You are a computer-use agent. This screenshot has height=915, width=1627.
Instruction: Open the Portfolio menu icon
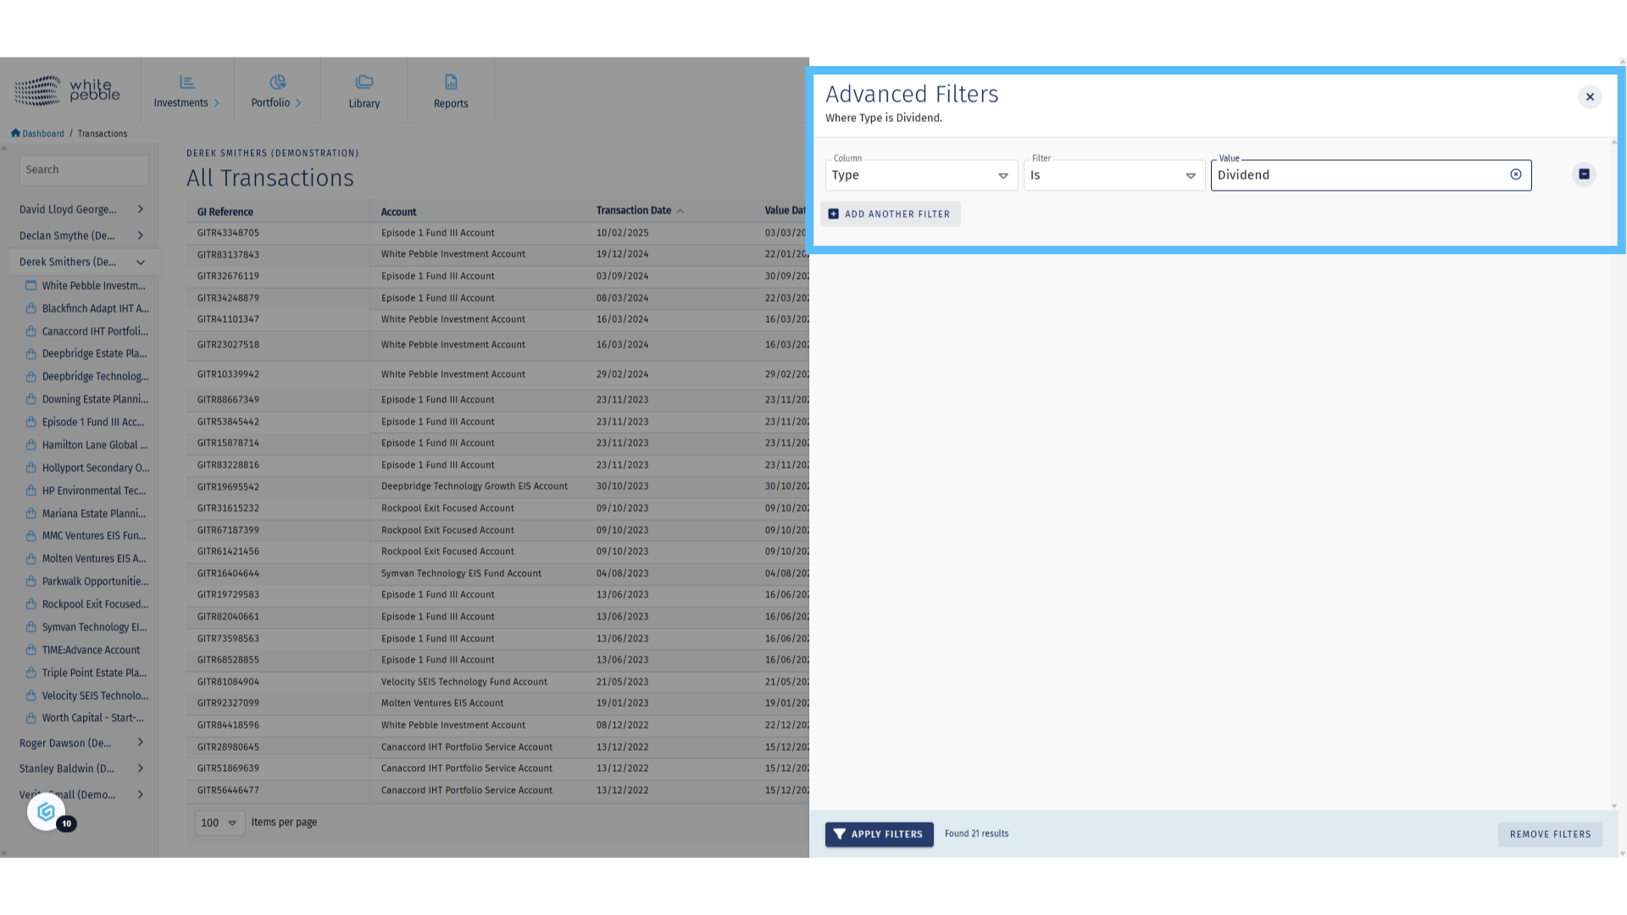277,82
